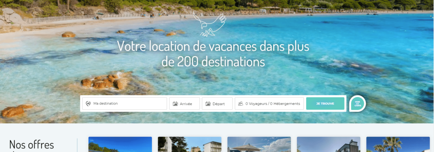This screenshot has height=152, width=434.
Task: Open the Départ date picker
Action: [217, 104]
